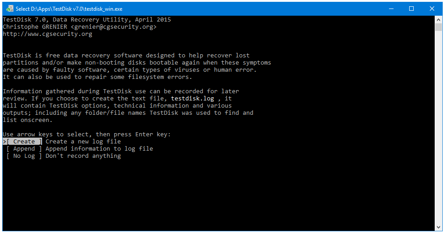Click the '>' selection cursor beside Create
The width and height of the screenshot is (445, 234).
4,141
